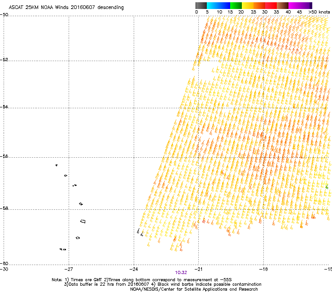Click the '>50 knots' legend label
The width and height of the screenshot is (332, 292).
coord(319,12)
